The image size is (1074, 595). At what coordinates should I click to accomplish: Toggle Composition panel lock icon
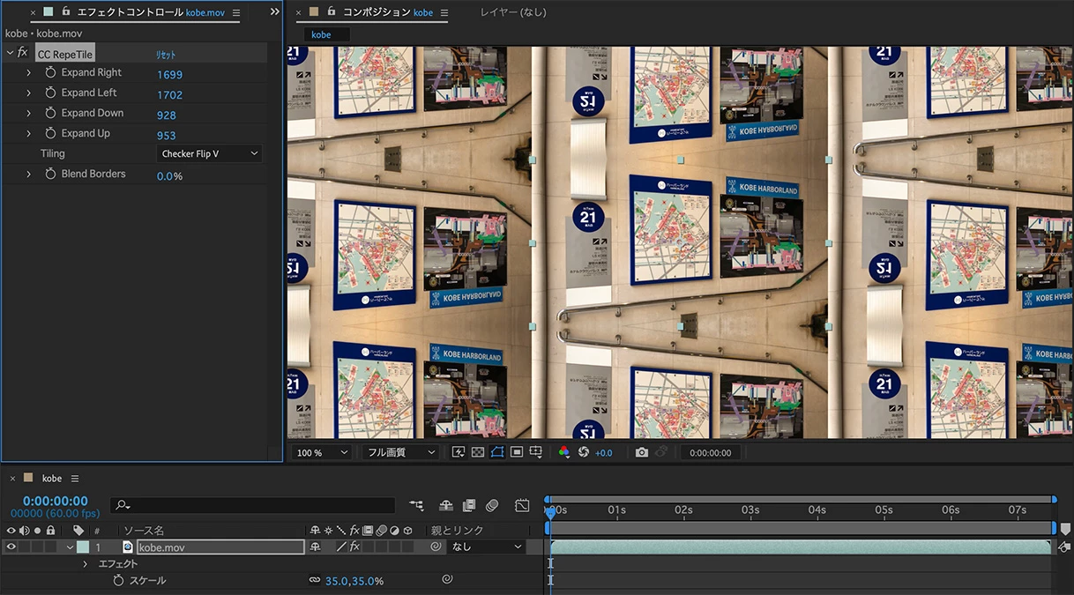pyautogui.click(x=332, y=12)
